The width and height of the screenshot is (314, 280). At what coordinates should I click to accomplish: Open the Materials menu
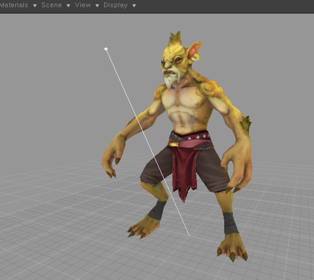pyautogui.click(x=14, y=5)
